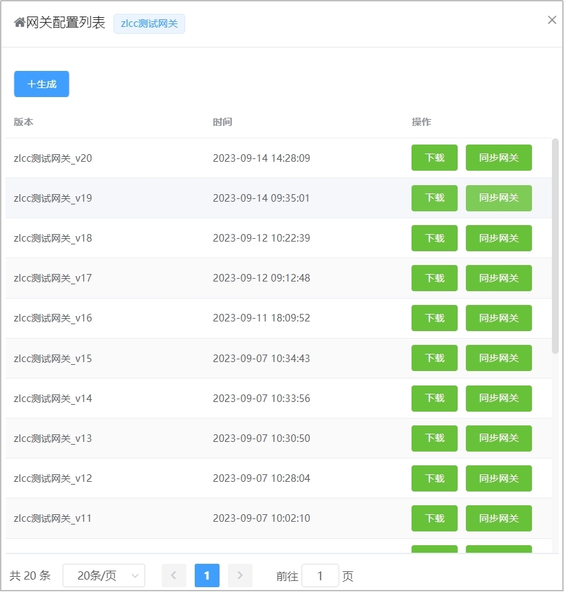The width and height of the screenshot is (565, 592).
Task: Close the gateway configuration dialog
Action: [551, 20]
